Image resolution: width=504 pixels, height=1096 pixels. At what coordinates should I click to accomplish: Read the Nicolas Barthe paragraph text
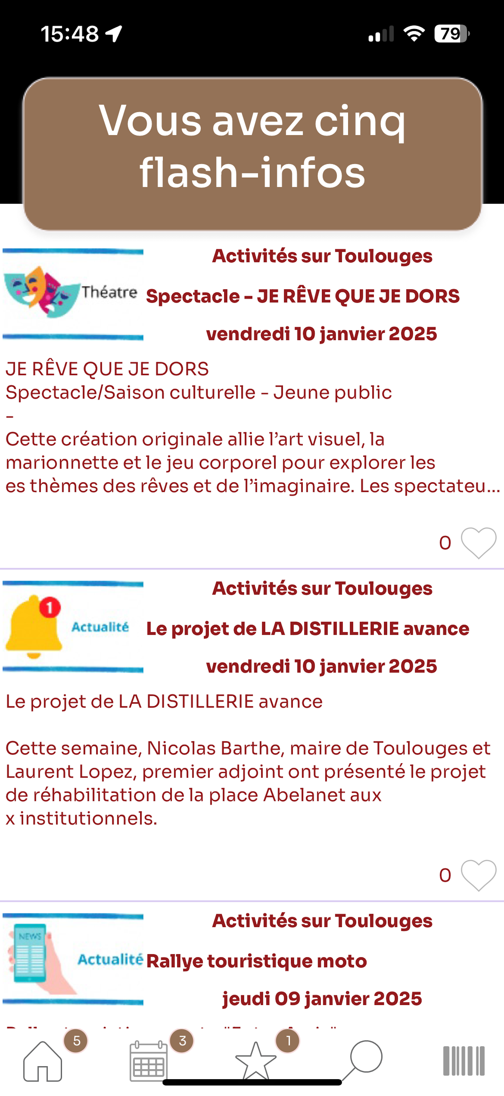[248, 783]
